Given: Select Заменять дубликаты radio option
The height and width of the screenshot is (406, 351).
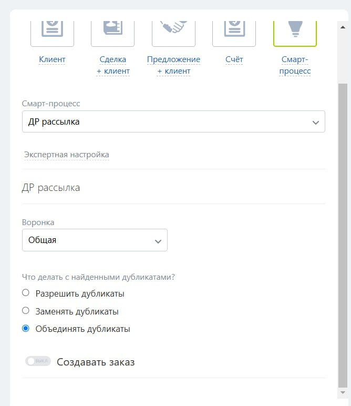Looking at the screenshot, I should pyautogui.click(x=26, y=311).
